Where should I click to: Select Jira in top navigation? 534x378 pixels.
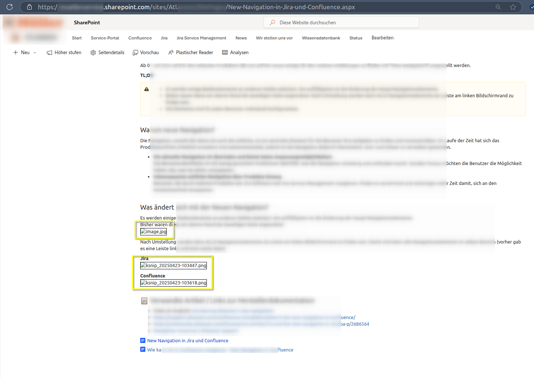point(164,38)
